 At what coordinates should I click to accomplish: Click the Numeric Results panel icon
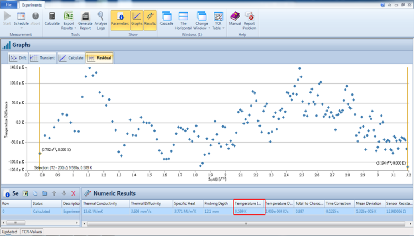tap(87, 193)
